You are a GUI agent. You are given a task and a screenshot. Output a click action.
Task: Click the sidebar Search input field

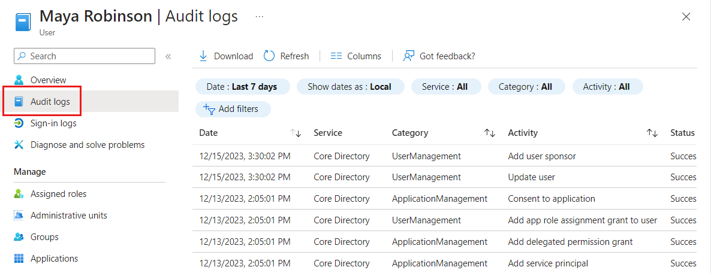click(90, 56)
